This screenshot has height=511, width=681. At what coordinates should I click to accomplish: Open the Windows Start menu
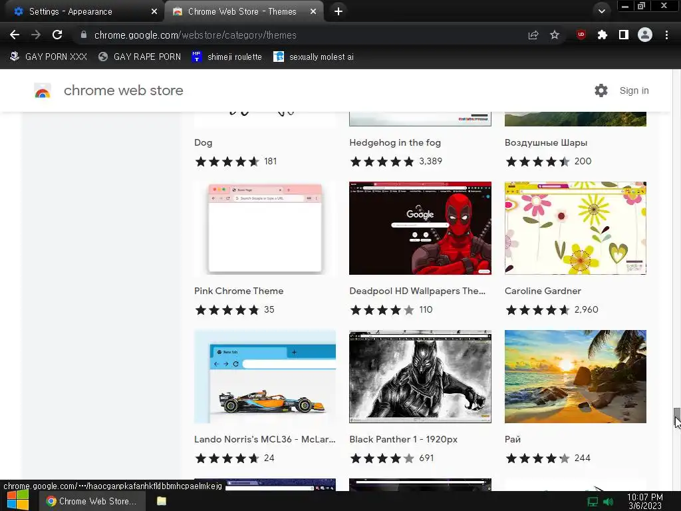18,501
